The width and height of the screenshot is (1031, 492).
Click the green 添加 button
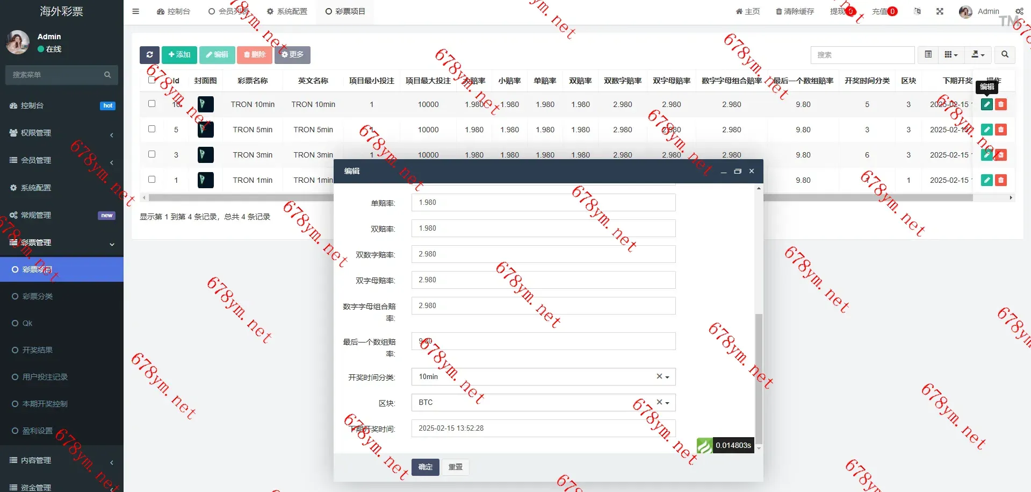pos(179,55)
